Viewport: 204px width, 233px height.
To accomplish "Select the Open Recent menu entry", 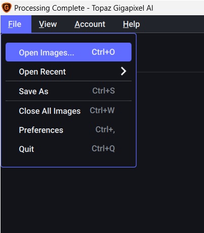I will pos(68,72).
